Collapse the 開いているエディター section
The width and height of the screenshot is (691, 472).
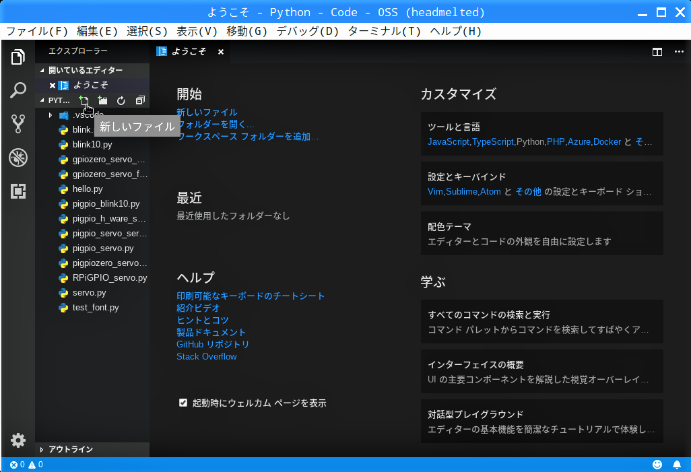pos(92,70)
